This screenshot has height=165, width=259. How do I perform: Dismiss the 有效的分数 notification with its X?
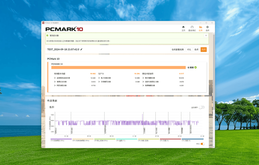click(206, 35)
